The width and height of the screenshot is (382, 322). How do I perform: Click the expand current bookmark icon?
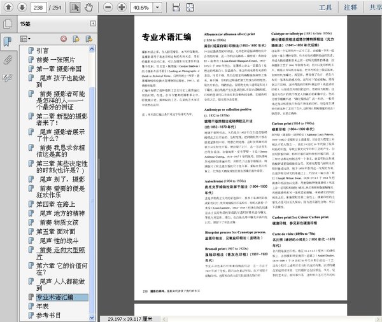click(x=89, y=39)
